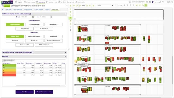This screenshot has height=98, width=174.
Task: Click the Подробнее button
Action: click(x=25, y=92)
